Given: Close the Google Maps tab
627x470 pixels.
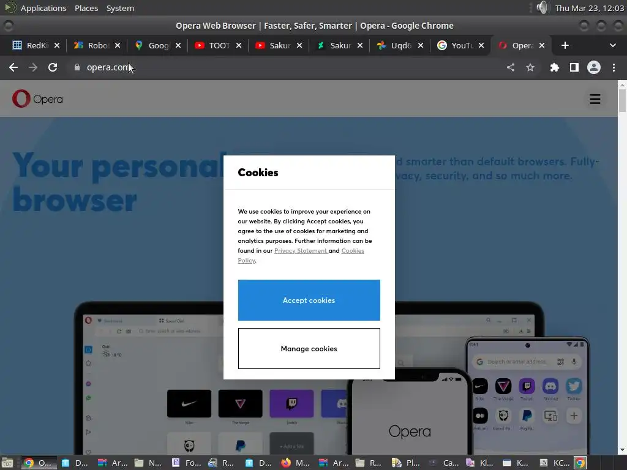Looking at the screenshot, I should coord(178,45).
